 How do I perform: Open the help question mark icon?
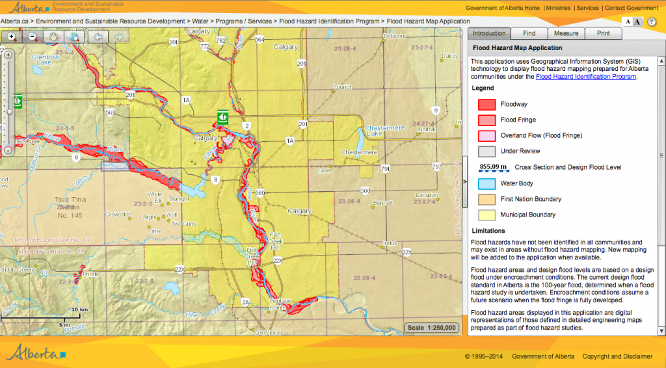tap(652, 21)
